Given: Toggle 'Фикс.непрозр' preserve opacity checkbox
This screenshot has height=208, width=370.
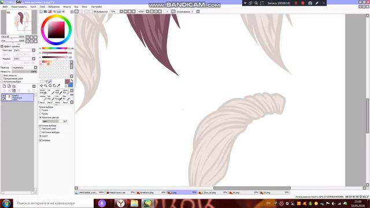Looking at the screenshot, I should tap(2, 76).
